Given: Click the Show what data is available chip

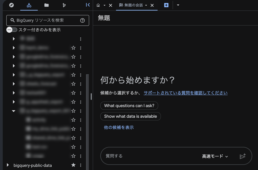Looking at the screenshot, I should [131, 116].
